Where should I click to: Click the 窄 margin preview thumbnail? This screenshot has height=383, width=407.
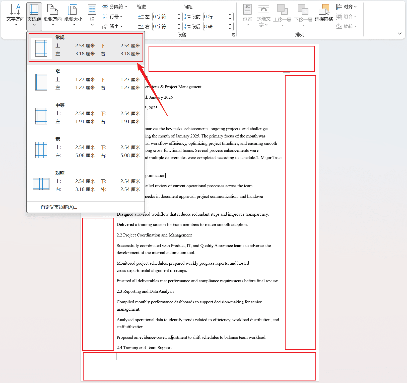click(41, 82)
